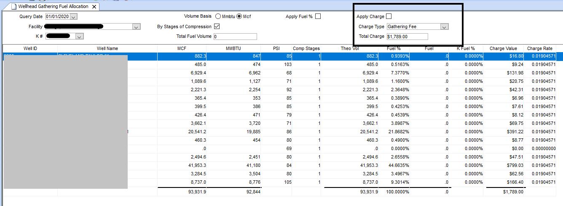Screen dimensions: 563x206
Task: Expand the Charge Type Gathering Fee dropdown
Action: [x=444, y=26]
